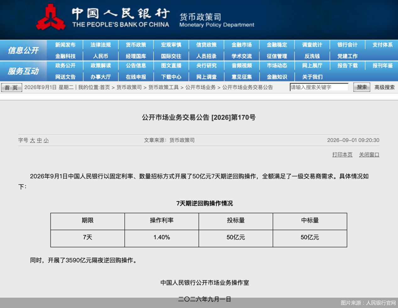Viewport: 398px width, 308px height.
Task: Open 国际交往 section
Action: point(171,56)
